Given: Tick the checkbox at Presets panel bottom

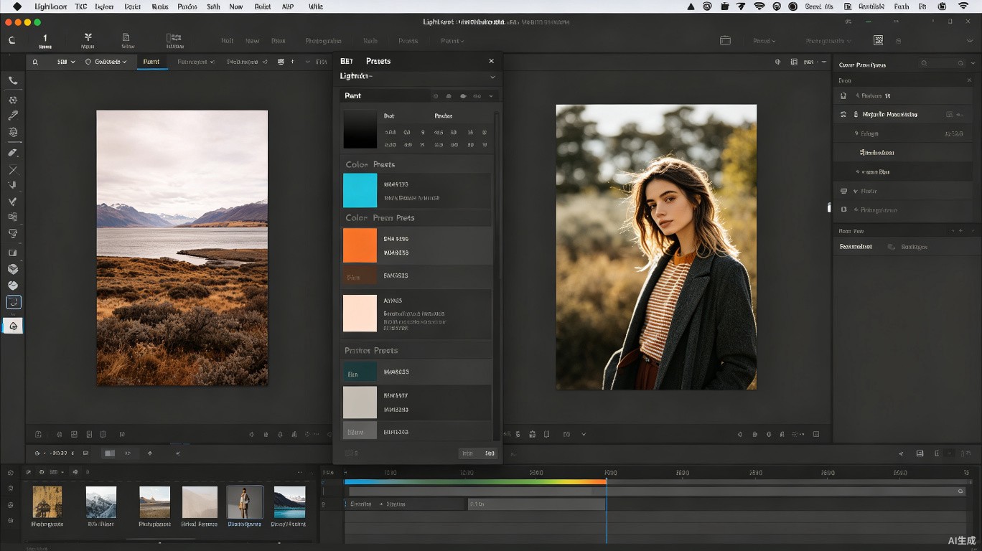Looking at the screenshot, I should click(x=349, y=453).
